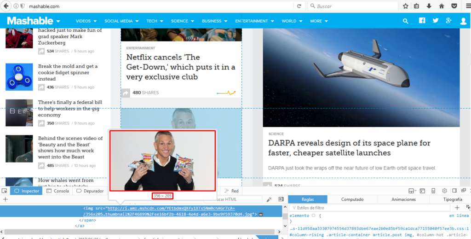Open devtools settings gear
The width and height of the screenshot is (471, 239).
pos(445,191)
